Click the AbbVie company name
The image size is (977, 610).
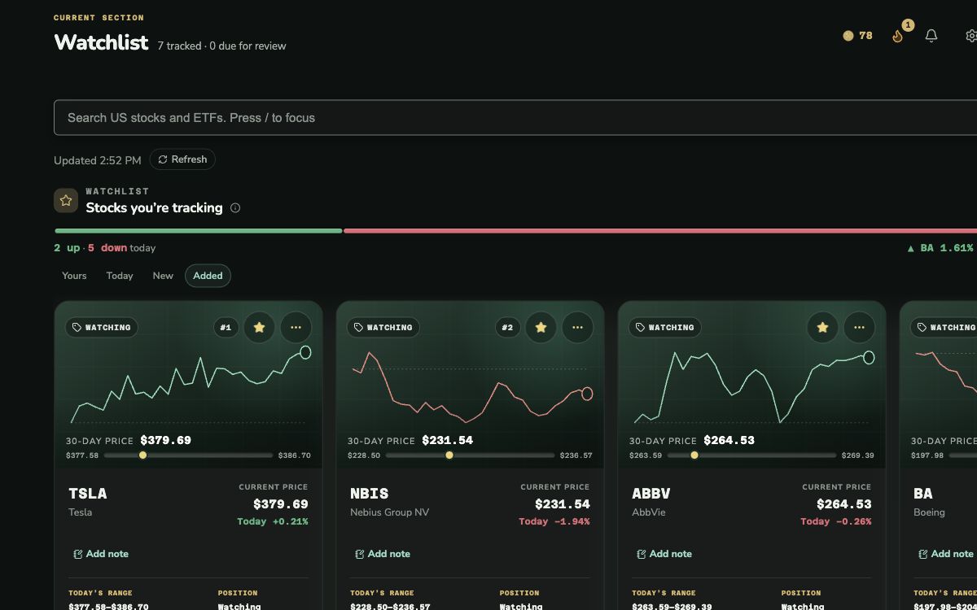click(647, 512)
